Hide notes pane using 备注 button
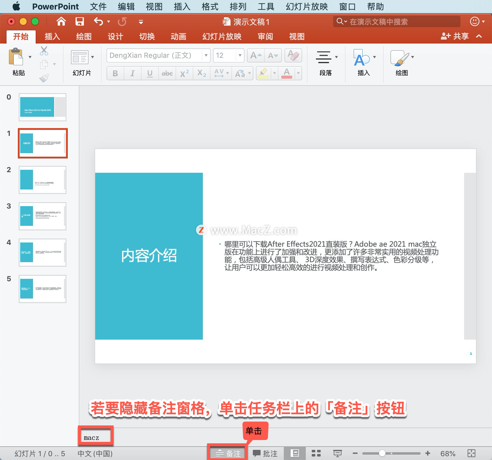This screenshot has width=492, height=460. point(228,453)
